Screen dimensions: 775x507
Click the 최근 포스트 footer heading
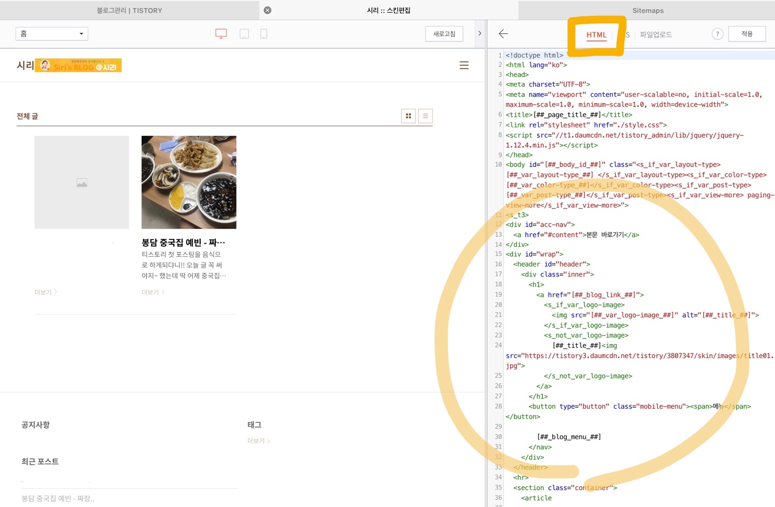point(40,461)
